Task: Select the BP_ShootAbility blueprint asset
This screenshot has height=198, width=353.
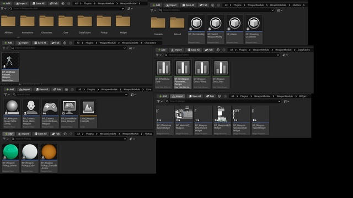Action: pos(196,29)
